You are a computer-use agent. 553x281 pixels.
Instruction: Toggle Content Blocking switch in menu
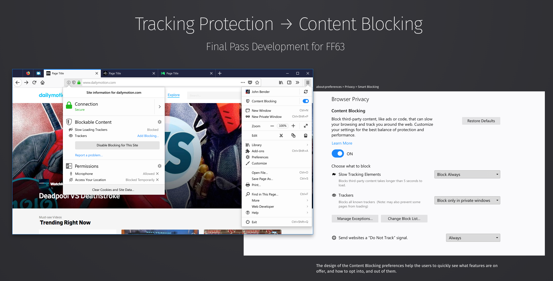pyautogui.click(x=306, y=101)
